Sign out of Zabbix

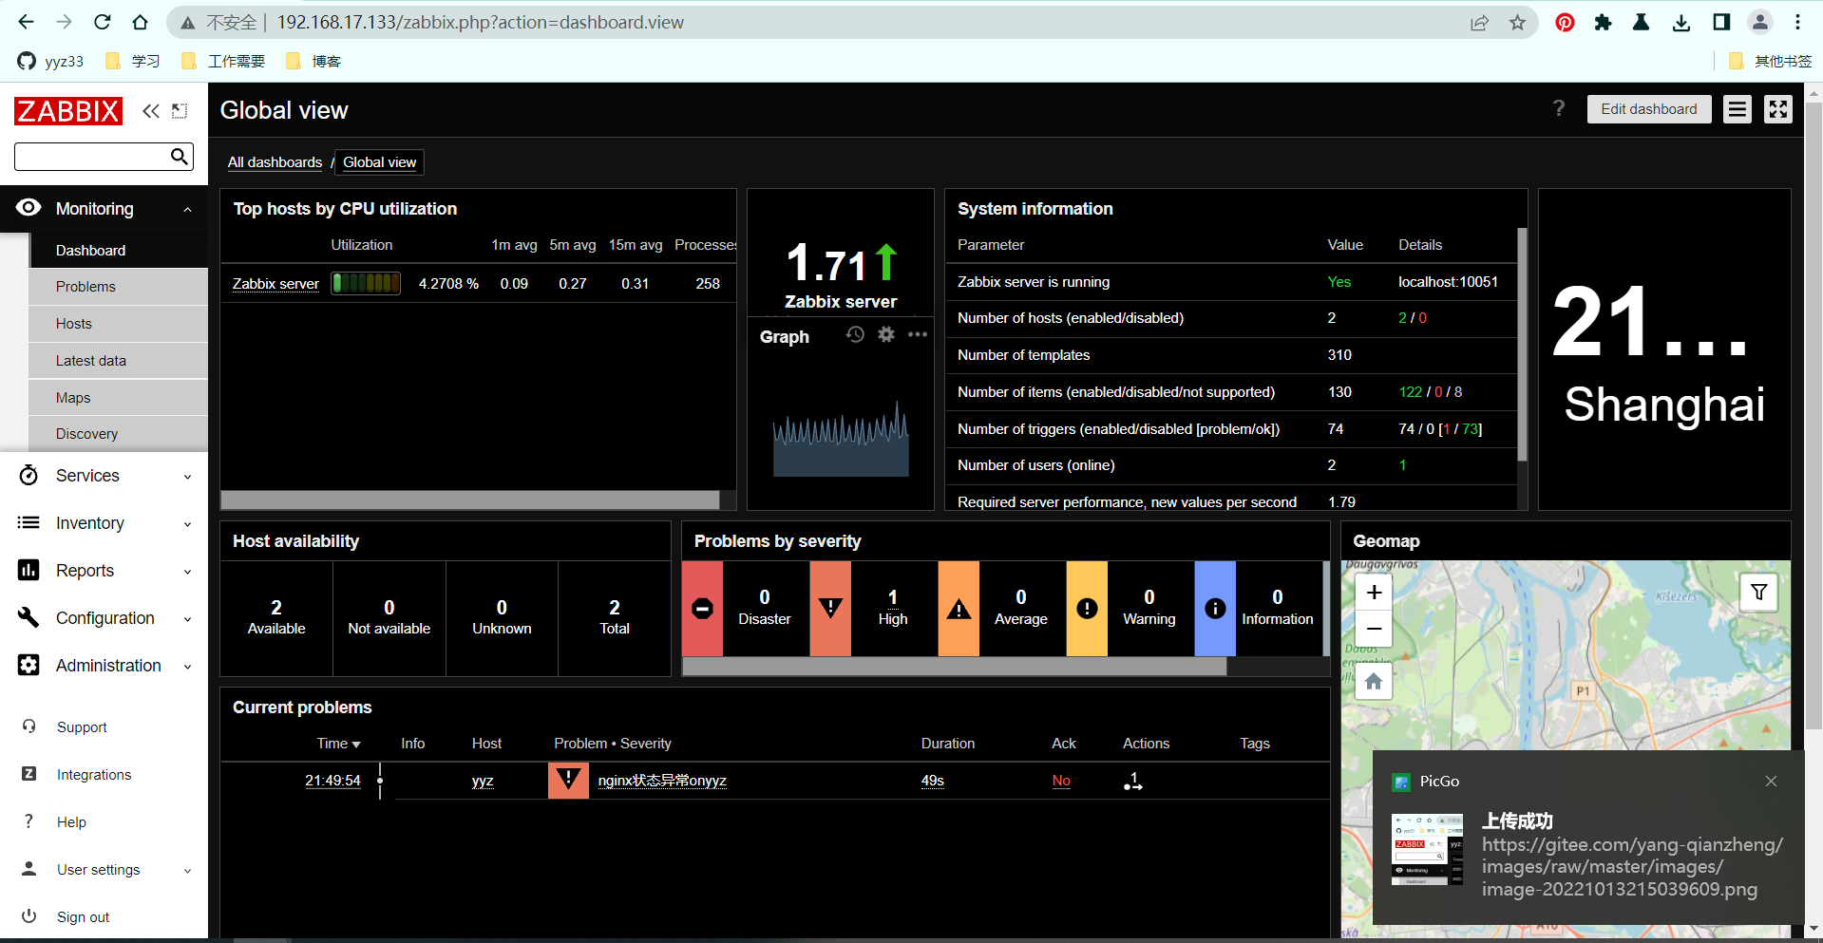(x=83, y=917)
